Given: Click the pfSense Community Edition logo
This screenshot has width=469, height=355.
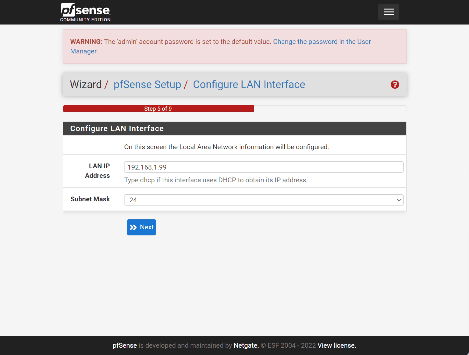Looking at the screenshot, I should tap(85, 12).
